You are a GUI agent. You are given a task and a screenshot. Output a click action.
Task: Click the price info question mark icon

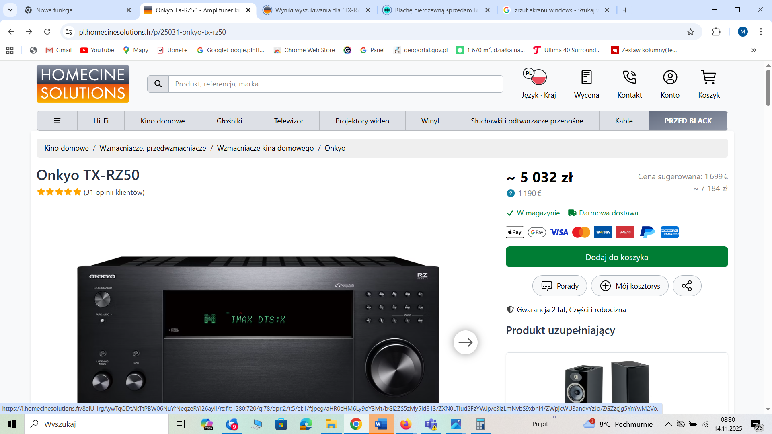click(x=511, y=193)
